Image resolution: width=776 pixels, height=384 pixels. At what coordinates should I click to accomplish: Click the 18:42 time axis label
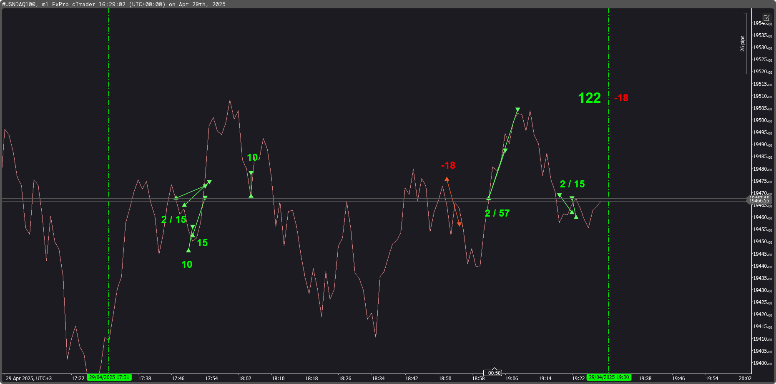412,379
